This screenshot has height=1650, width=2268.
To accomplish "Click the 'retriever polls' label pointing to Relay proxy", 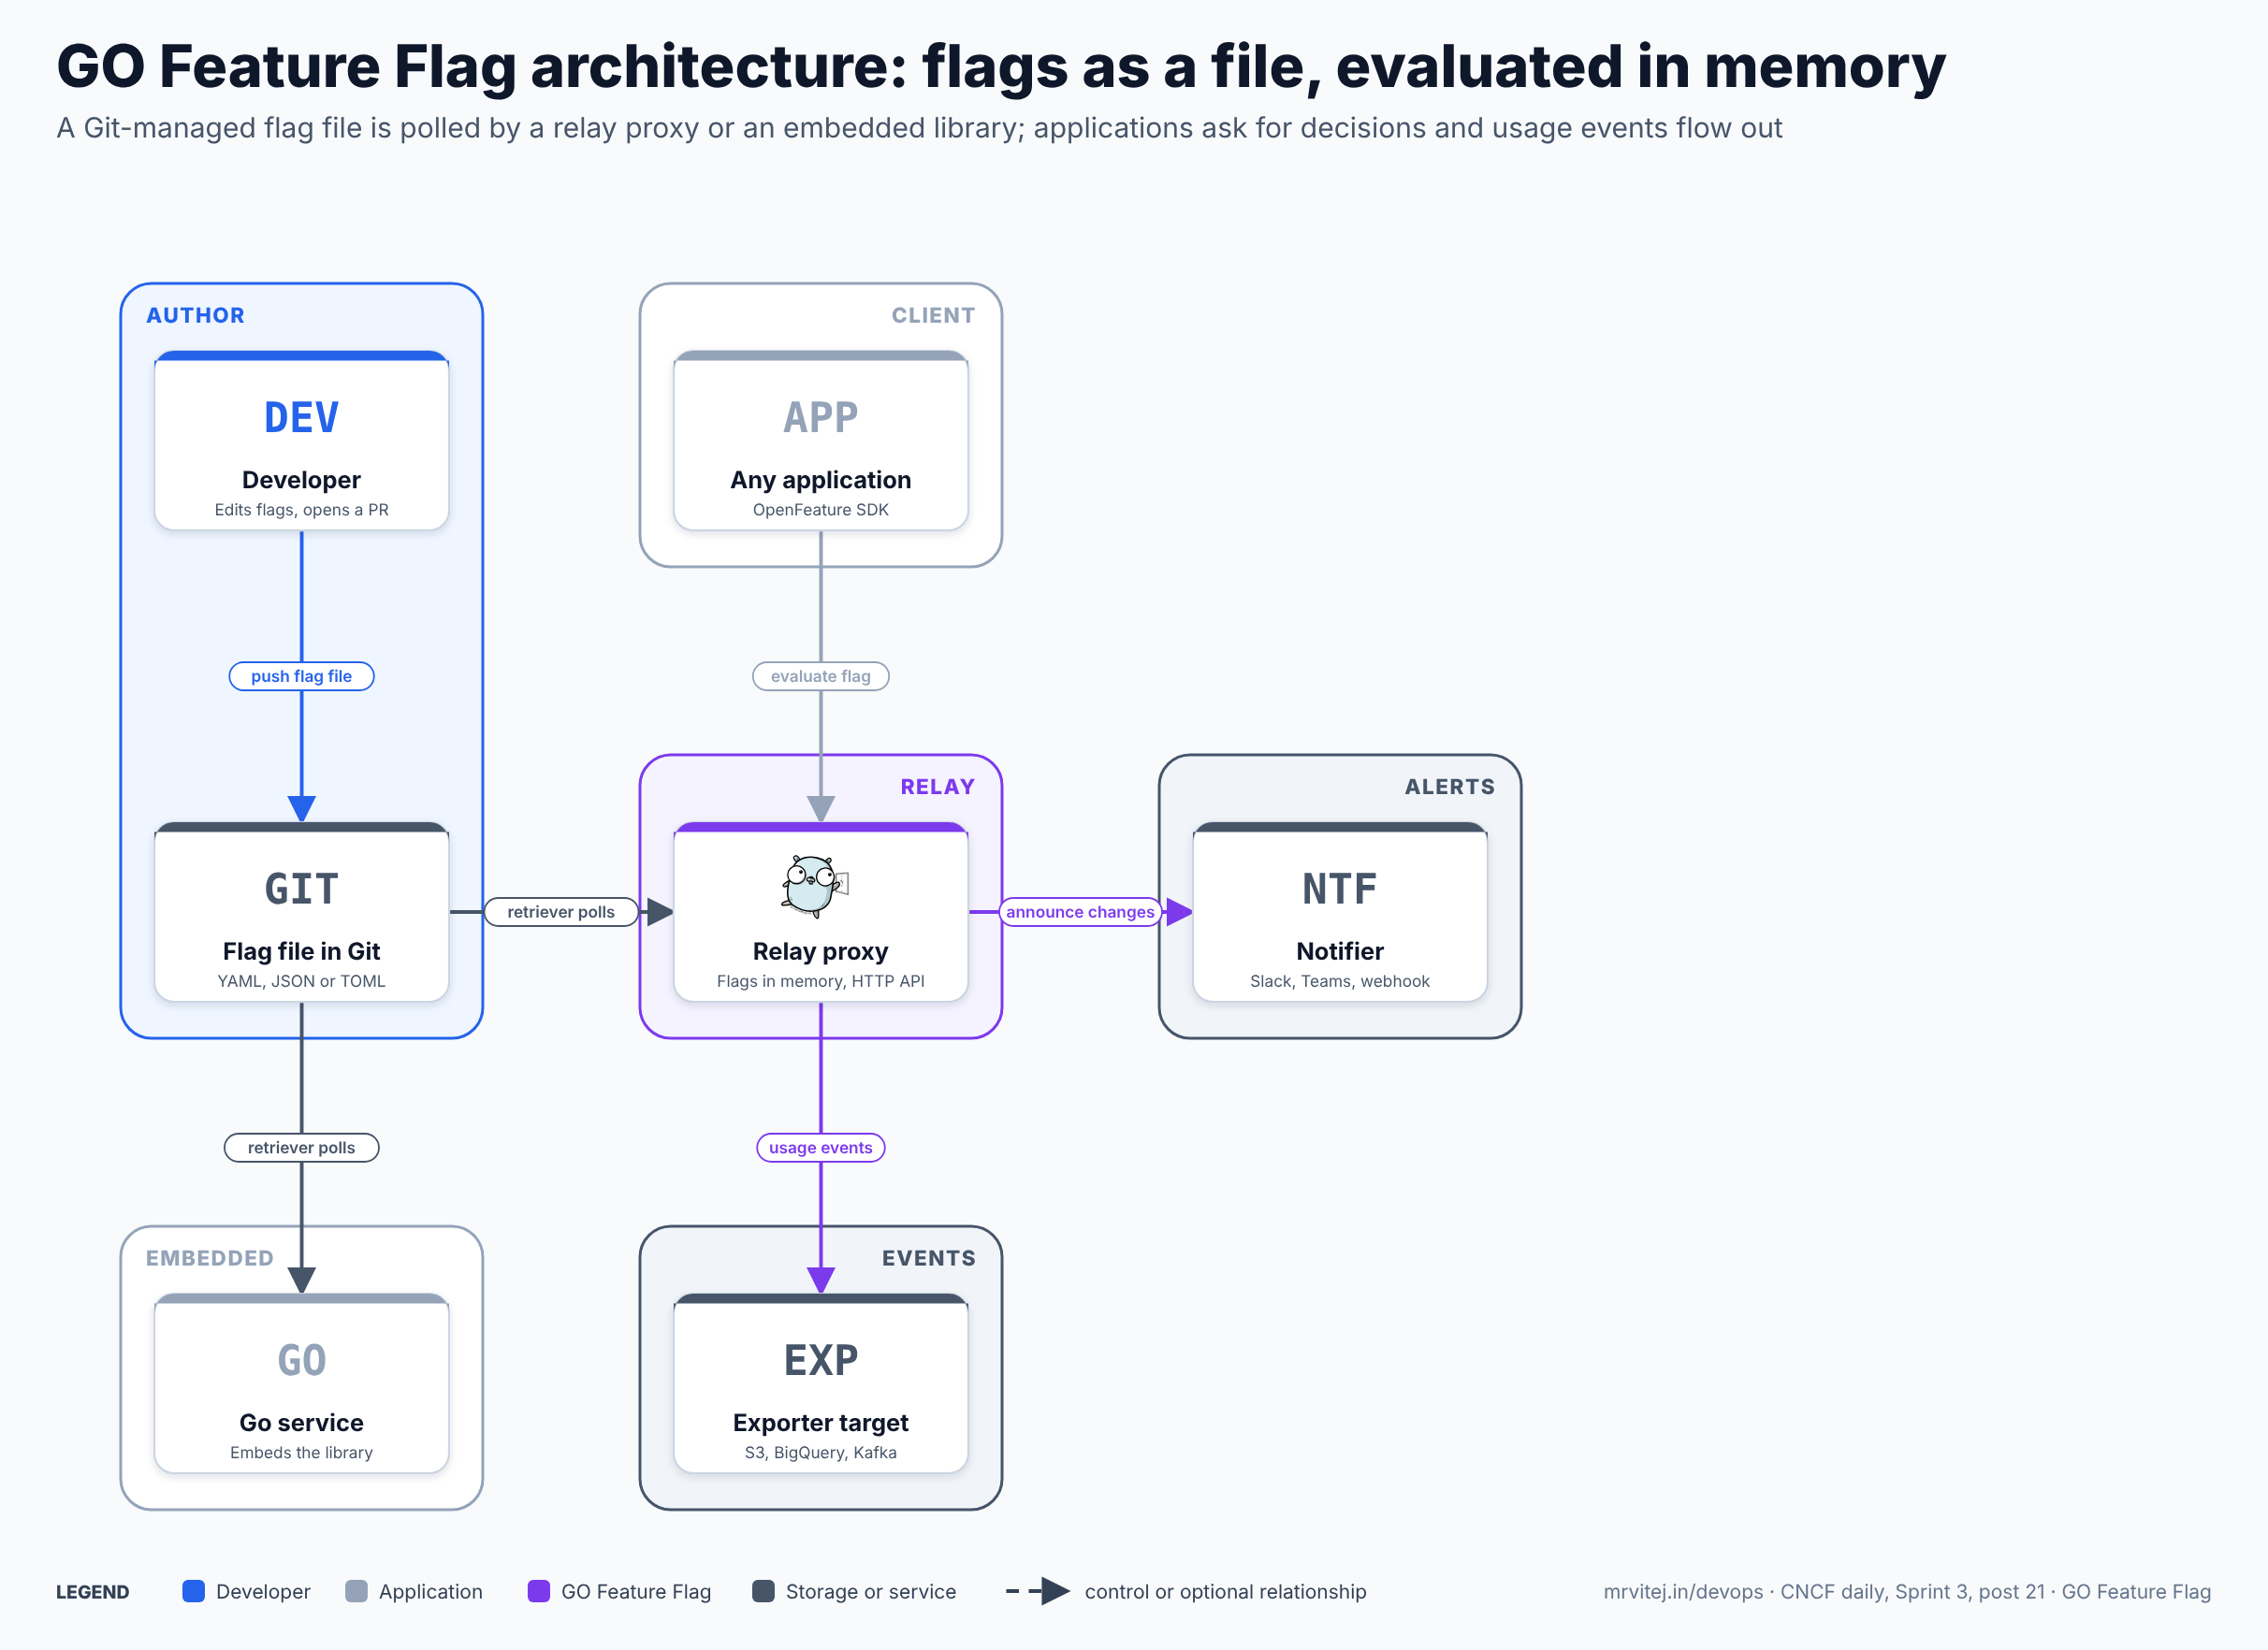I will pos(561,912).
